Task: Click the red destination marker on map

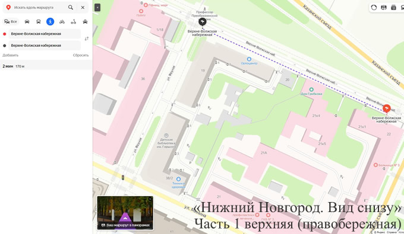Action: tap(387, 108)
